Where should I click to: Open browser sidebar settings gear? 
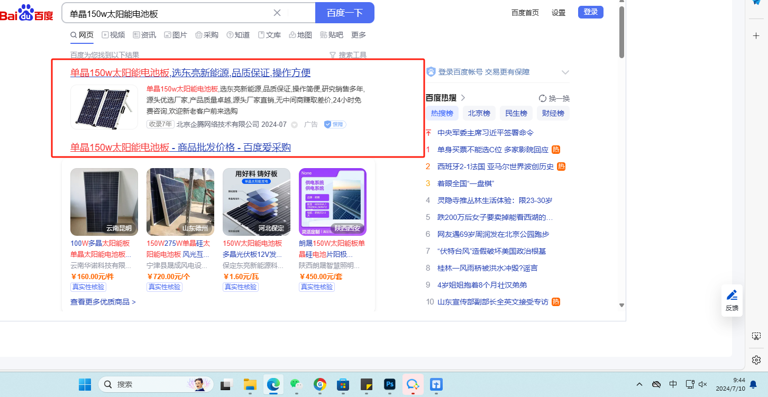756,360
